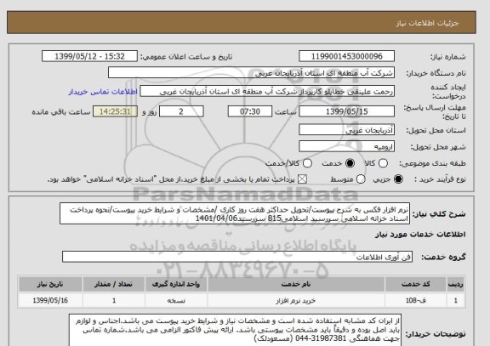This screenshot has height=346, width=490.
Task: Click the تاریخ نیاز column header
Action: pos(50,284)
